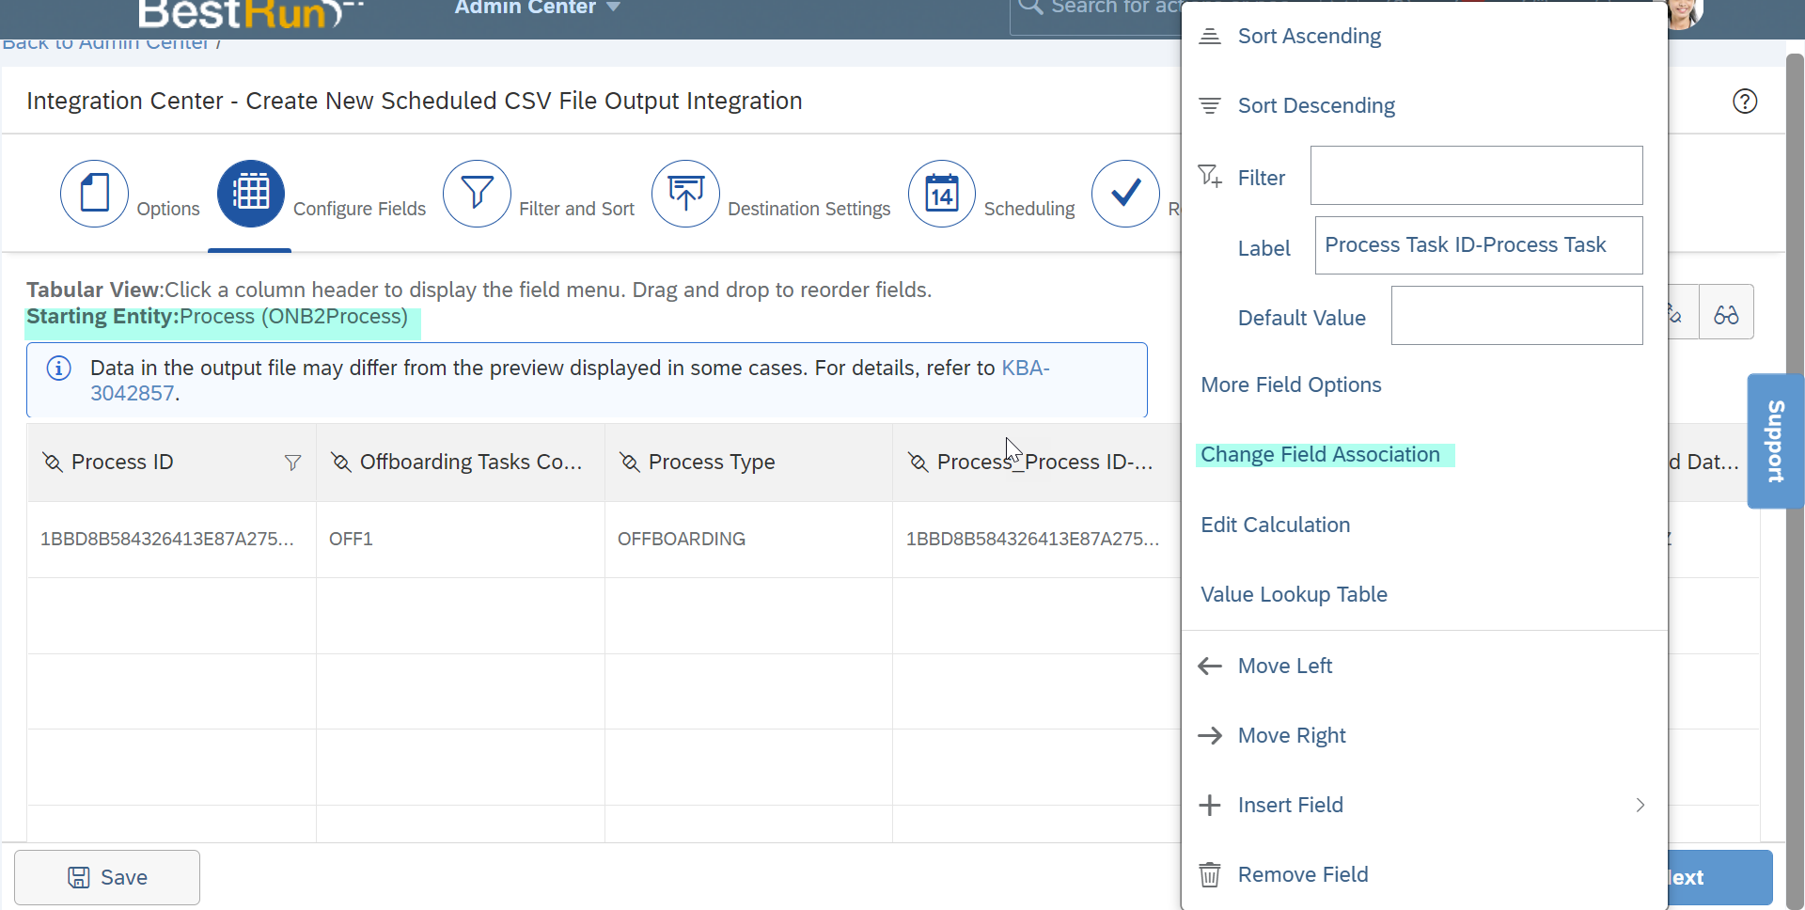
Task: Click the floppy disk Save icon
Action: point(79,878)
